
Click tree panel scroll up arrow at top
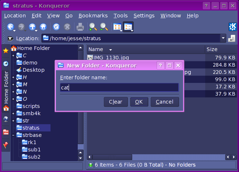coord(81,48)
